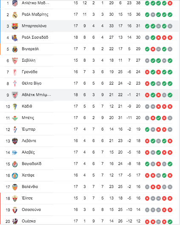Image resolution: width=180 pixels, height=225 pixels.
Task: Click the Real Sociedad crest icon
Action: point(15,38)
